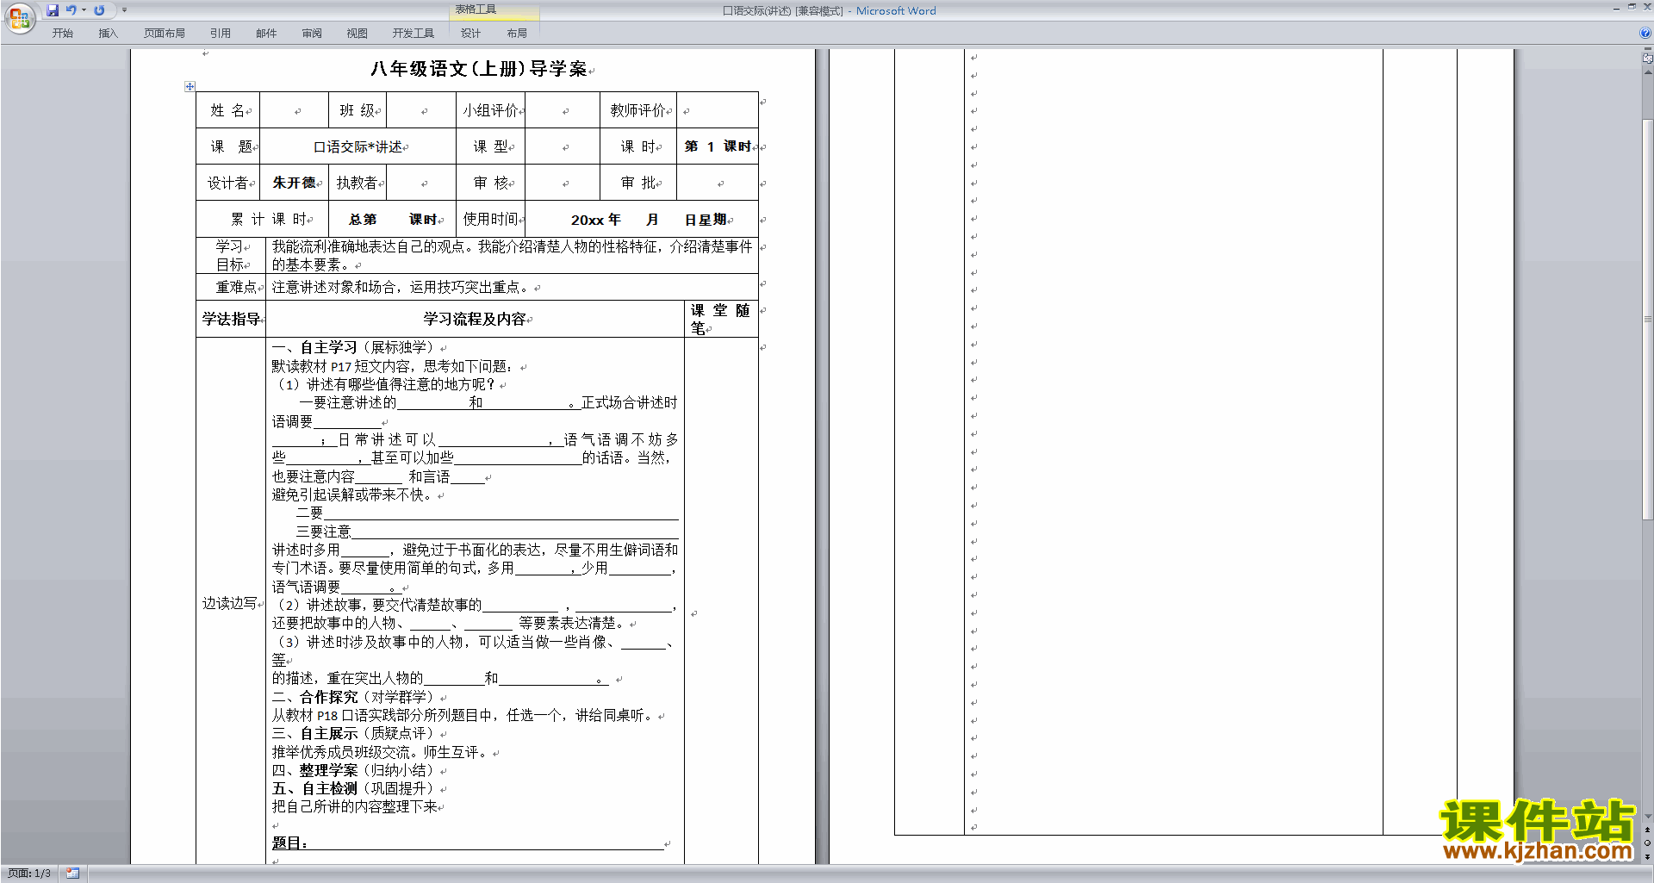Click the 执教者 cell
Screen dimensions: 1654x883
(x=358, y=183)
